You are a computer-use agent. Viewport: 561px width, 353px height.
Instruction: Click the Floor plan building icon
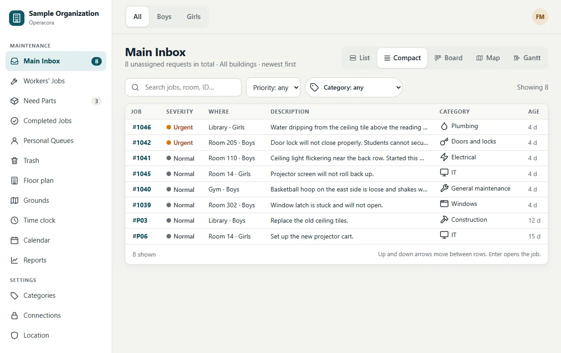pyautogui.click(x=14, y=181)
